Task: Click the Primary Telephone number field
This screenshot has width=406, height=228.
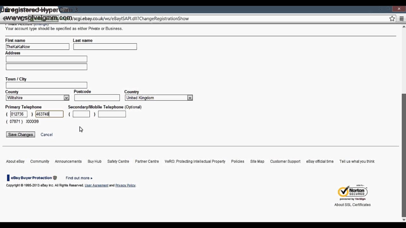Action: pos(49,114)
